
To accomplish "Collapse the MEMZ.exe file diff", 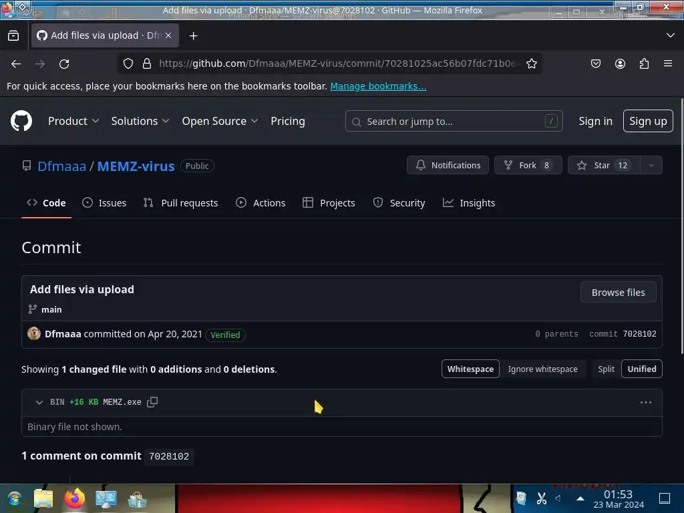I will [x=39, y=402].
